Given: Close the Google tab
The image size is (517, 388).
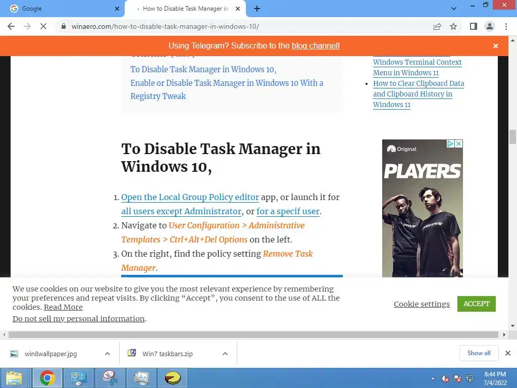Looking at the screenshot, I should pos(117,9).
